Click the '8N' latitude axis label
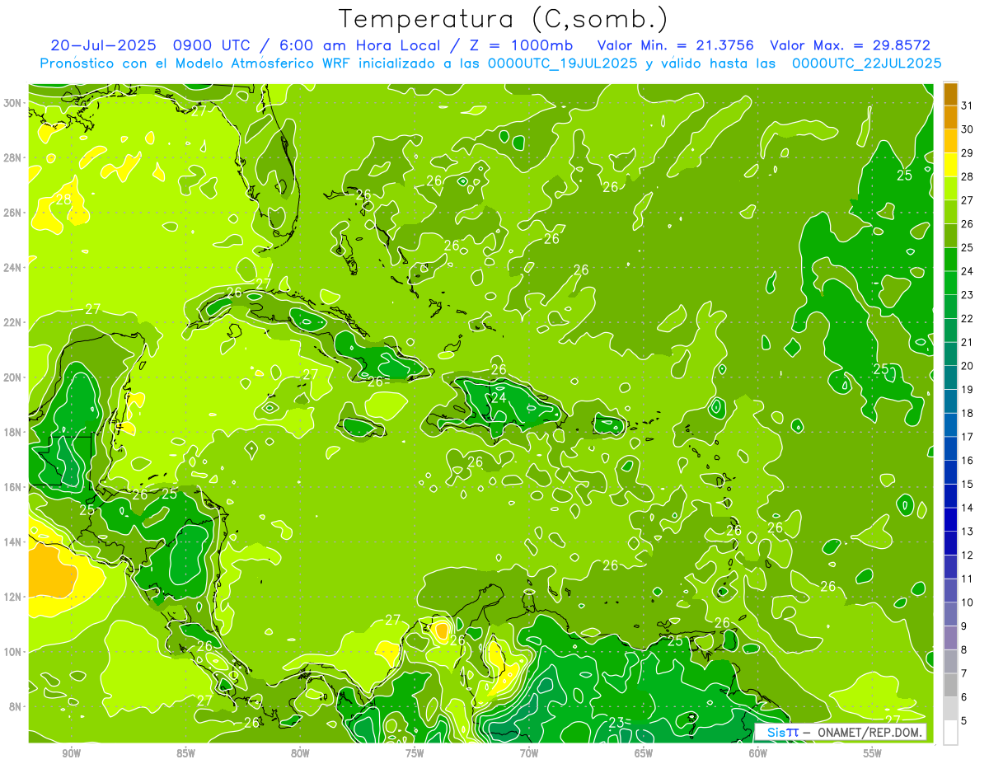Viewport: 989px width, 764px height. (x=16, y=706)
